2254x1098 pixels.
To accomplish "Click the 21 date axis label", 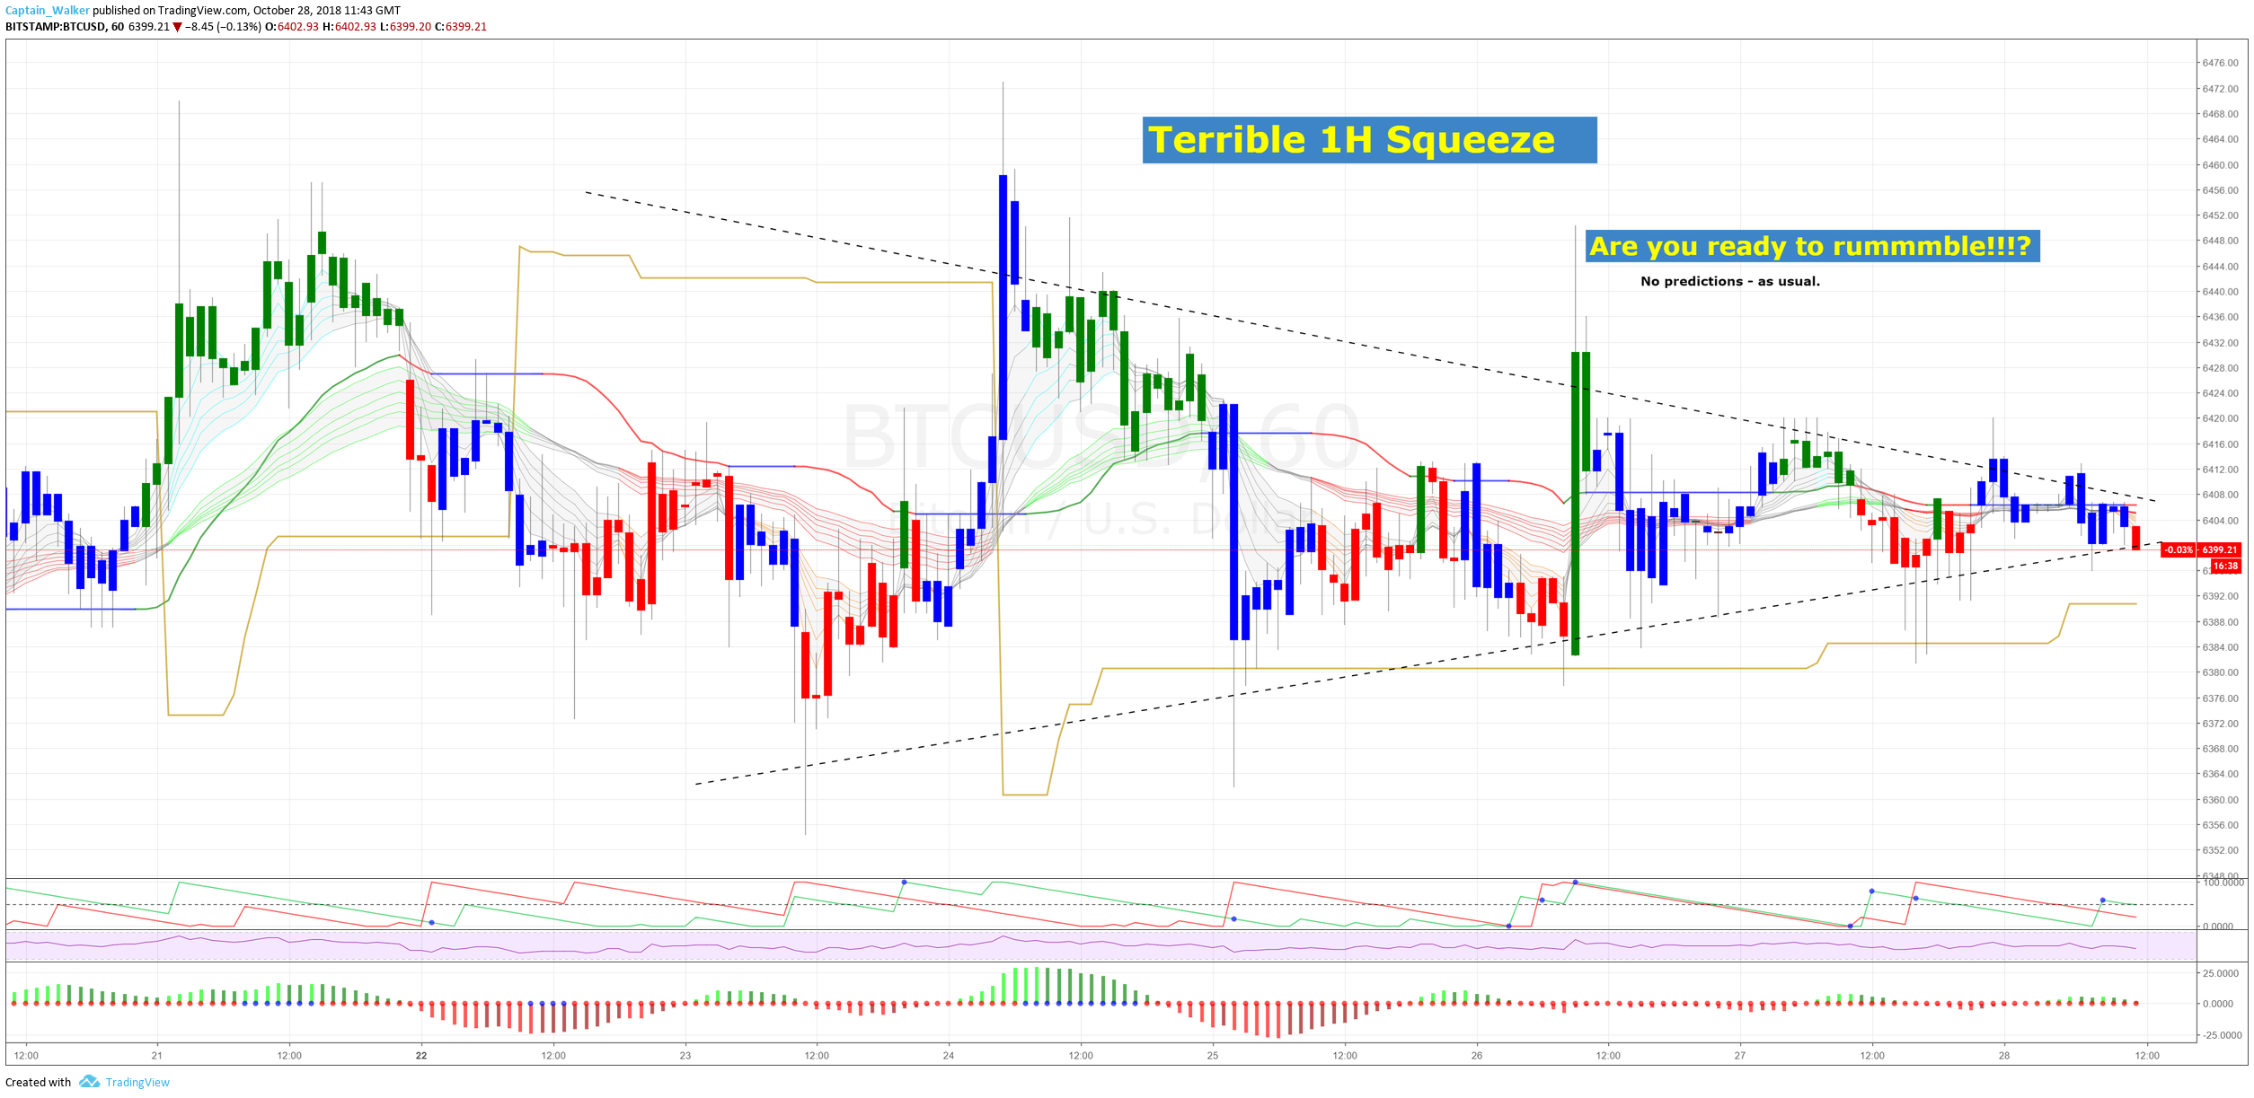I will coord(157,1056).
